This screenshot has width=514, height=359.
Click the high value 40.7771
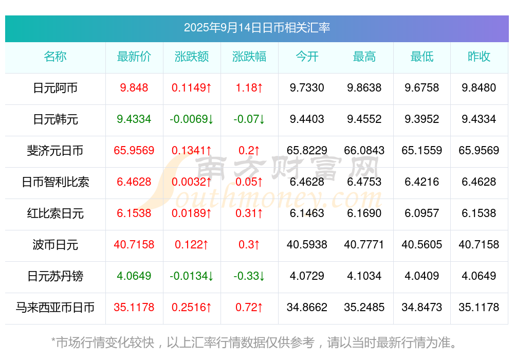click(364, 244)
